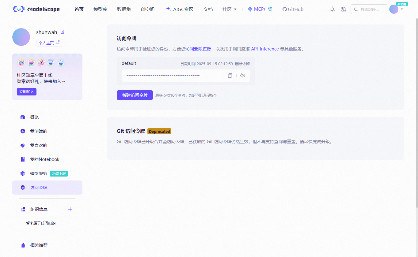
Task: Click the 访问令牌 shield icon
Action: pyautogui.click(x=23, y=187)
